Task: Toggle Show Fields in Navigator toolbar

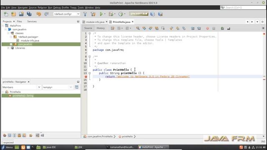Action: [10, 135]
